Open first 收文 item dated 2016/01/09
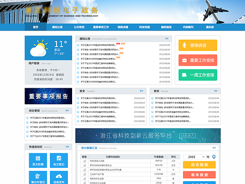The image size is (245, 184). [x=172, y=98]
